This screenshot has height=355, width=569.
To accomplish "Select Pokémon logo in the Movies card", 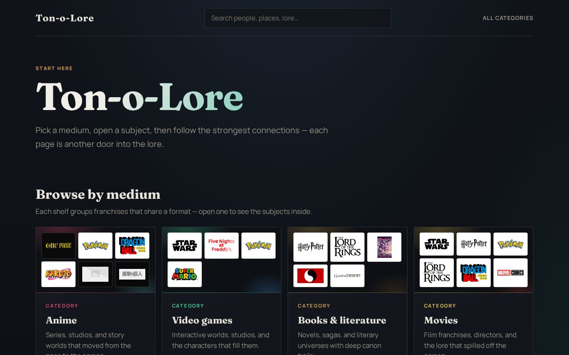I will tap(510, 244).
